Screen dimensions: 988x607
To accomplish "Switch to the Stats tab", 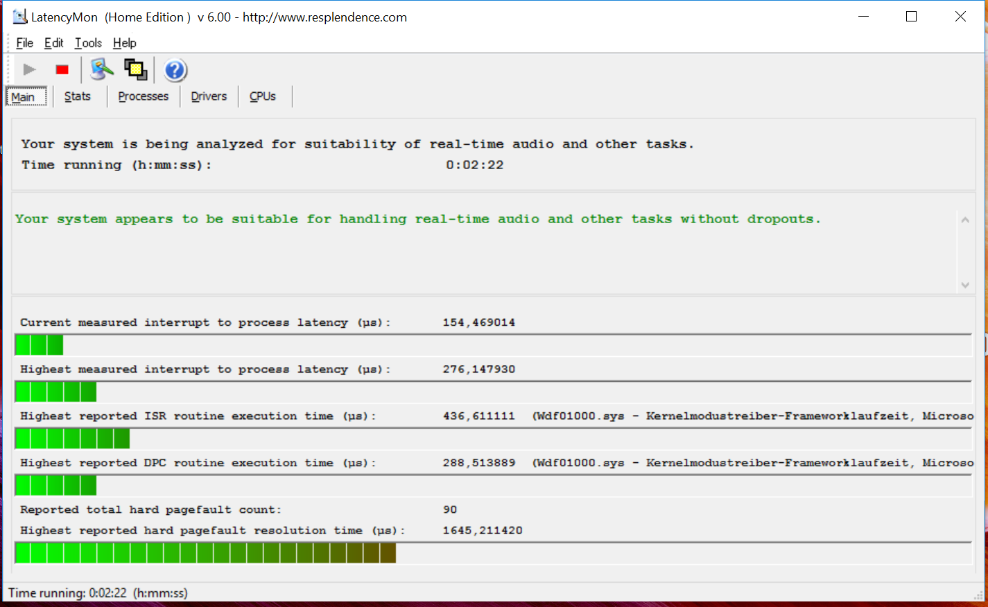I will point(78,96).
